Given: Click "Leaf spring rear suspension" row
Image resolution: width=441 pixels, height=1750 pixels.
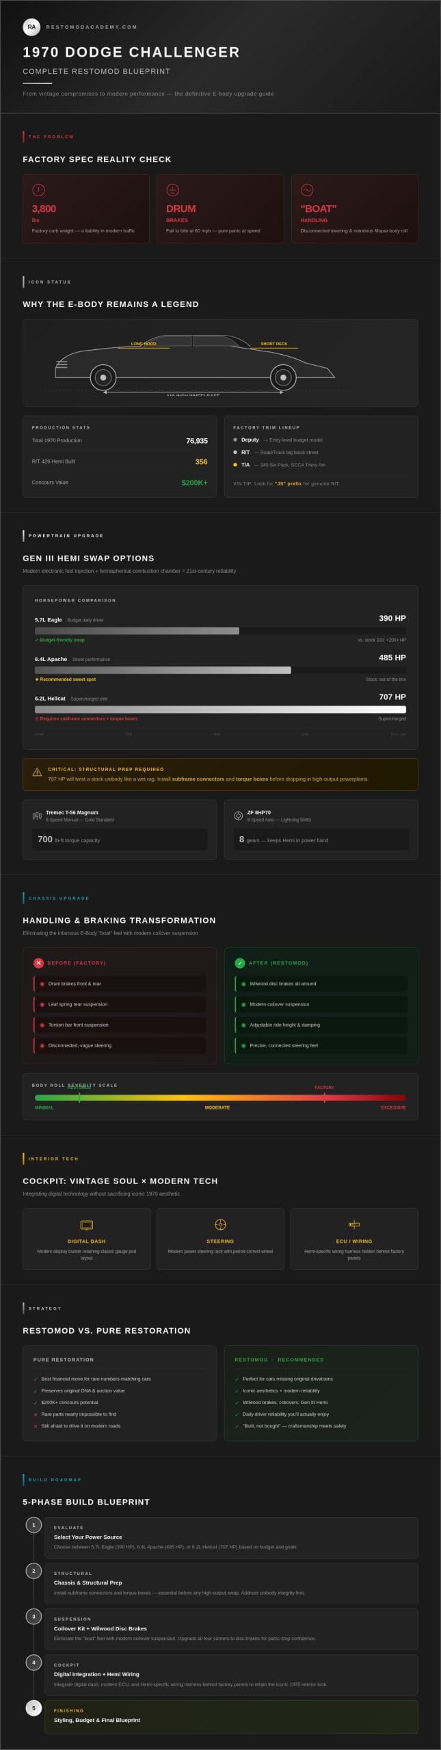Looking at the screenshot, I should pyautogui.click(x=120, y=1004).
